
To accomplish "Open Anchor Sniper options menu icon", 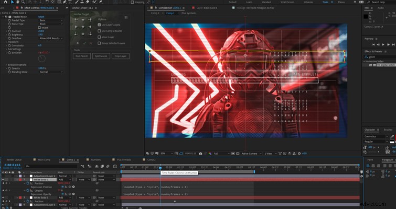I will point(126,18).
